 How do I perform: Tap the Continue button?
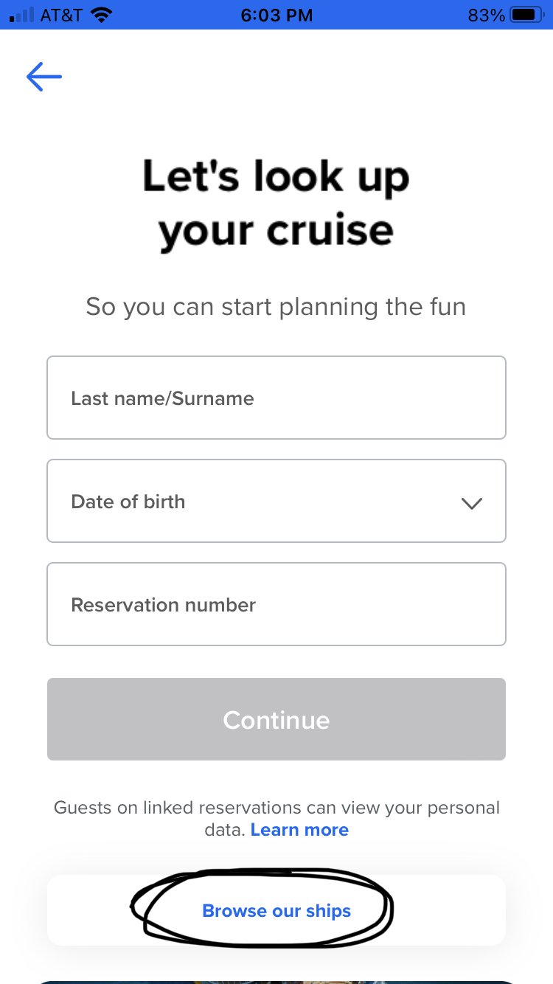276,719
